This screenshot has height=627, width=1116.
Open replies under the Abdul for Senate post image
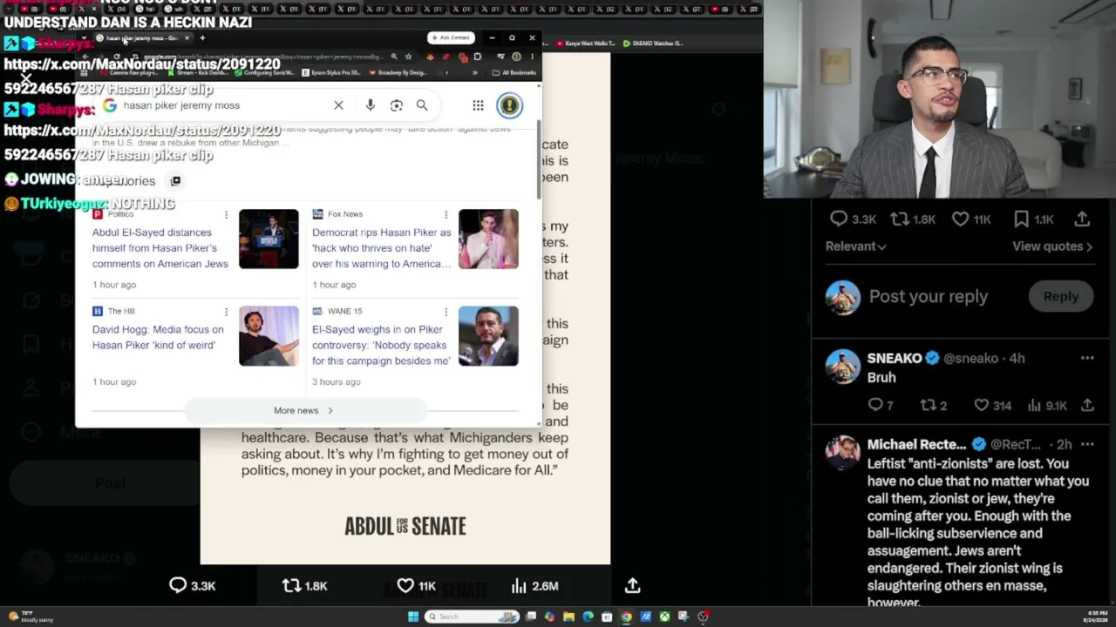point(192,586)
